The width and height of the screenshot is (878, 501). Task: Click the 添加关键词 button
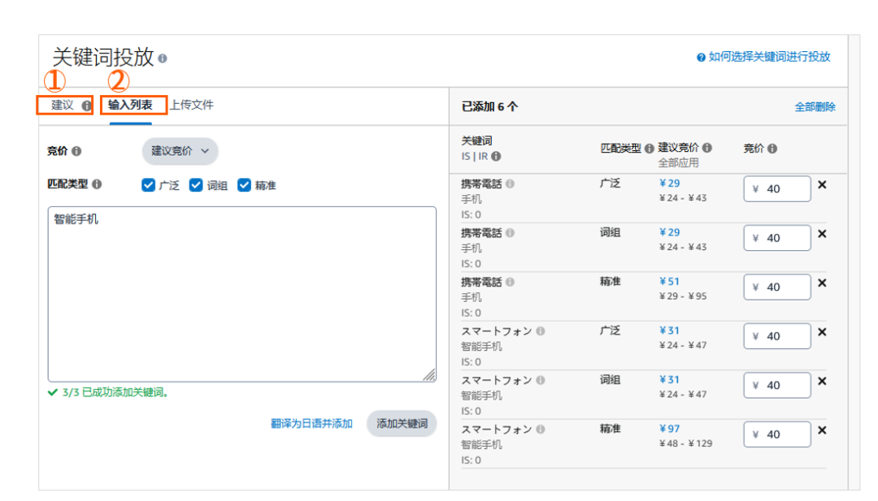pos(402,424)
